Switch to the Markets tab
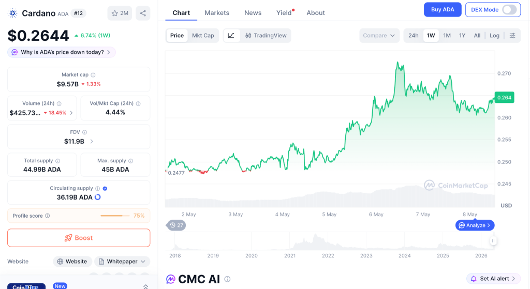 [x=217, y=13]
